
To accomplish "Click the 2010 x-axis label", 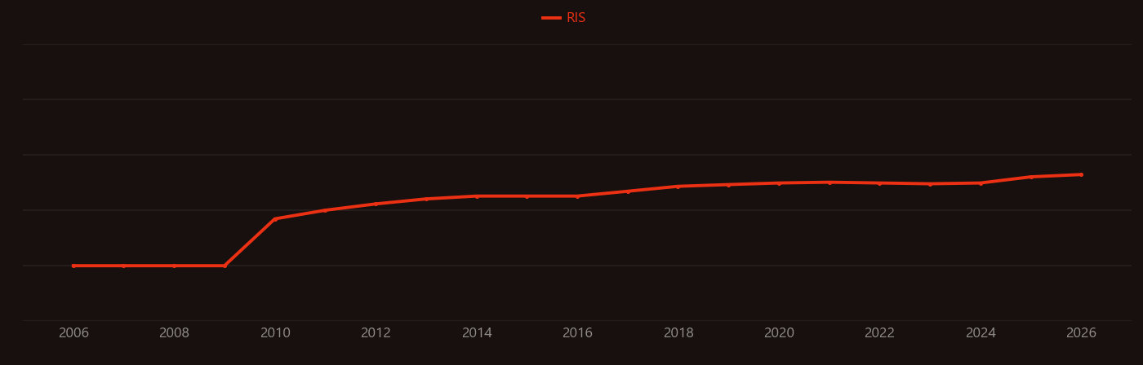I will pyautogui.click(x=275, y=333).
